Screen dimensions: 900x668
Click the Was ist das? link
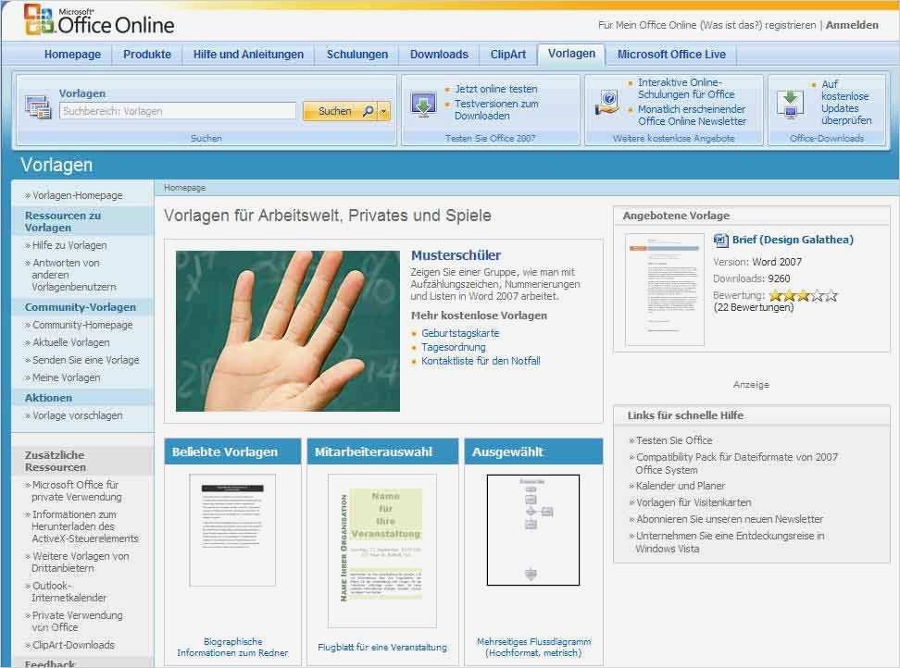731,25
